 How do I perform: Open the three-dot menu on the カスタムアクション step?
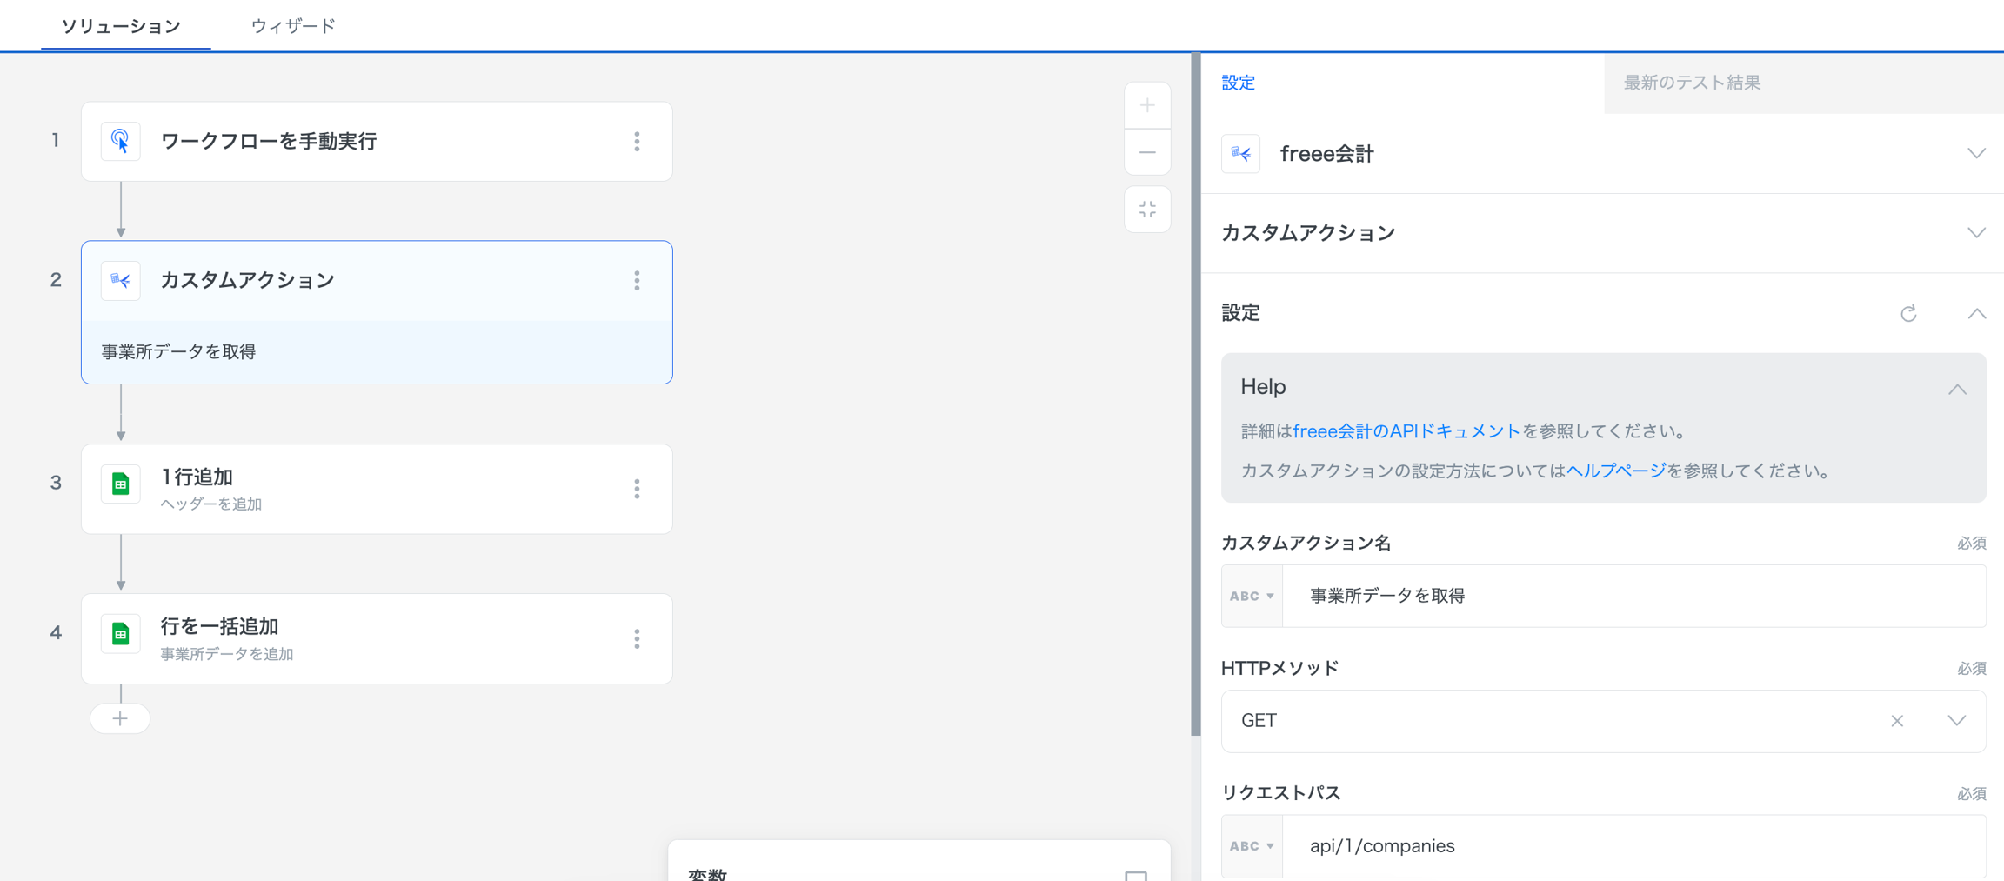(x=637, y=281)
